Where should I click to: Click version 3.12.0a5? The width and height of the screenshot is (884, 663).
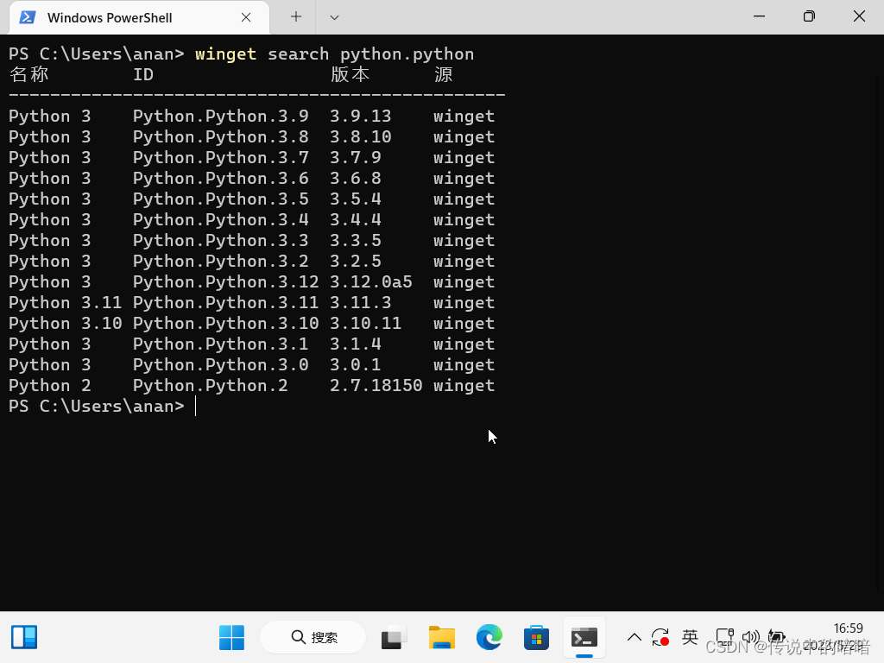pyautogui.click(x=371, y=282)
